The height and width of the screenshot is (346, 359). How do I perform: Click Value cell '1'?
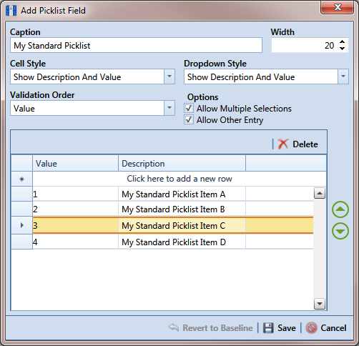click(x=75, y=194)
